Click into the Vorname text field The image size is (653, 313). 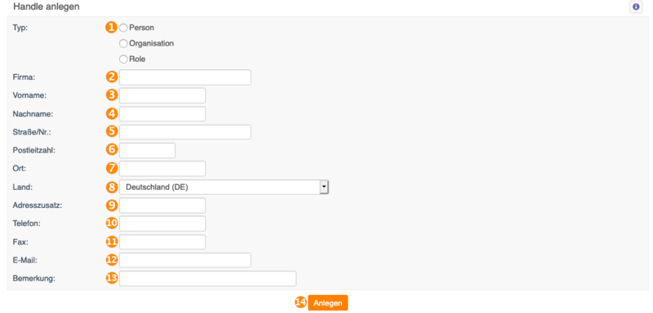click(x=162, y=95)
